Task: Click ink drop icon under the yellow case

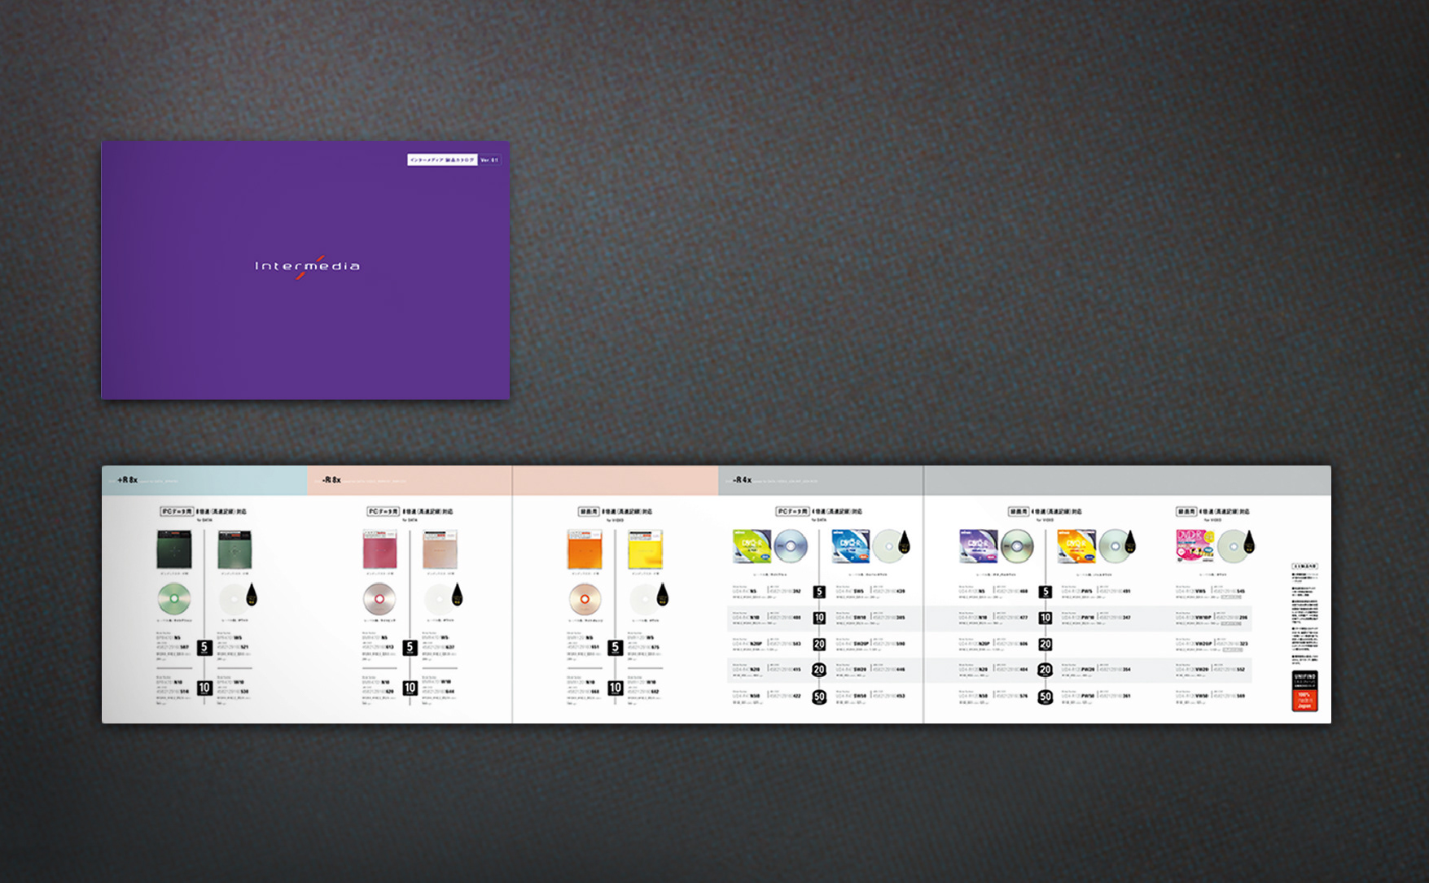Action: [x=662, y=594]
